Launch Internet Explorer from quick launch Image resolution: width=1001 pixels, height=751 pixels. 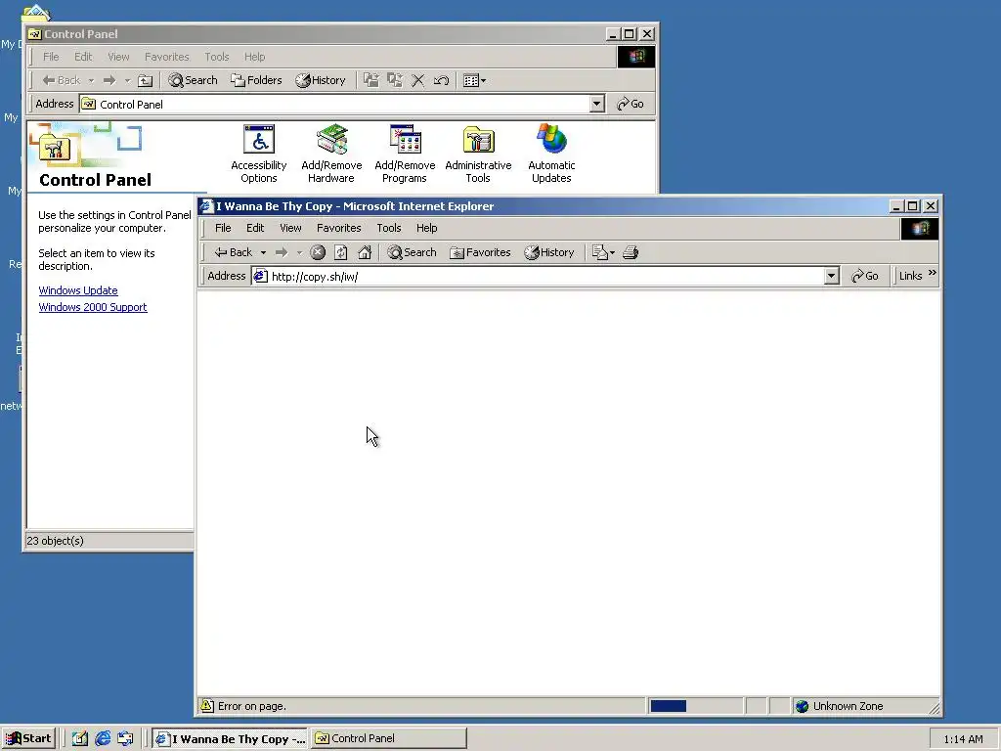pyautogui.click(x=102, y=738)
